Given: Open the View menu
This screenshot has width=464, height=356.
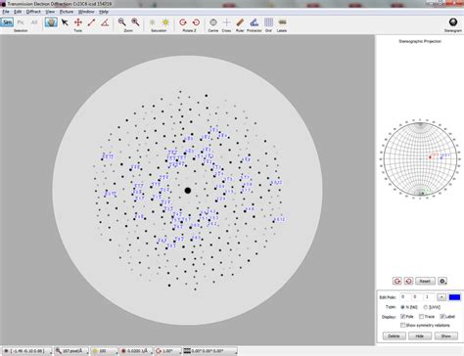Looking at the screenshot, I should pos(50,12).
